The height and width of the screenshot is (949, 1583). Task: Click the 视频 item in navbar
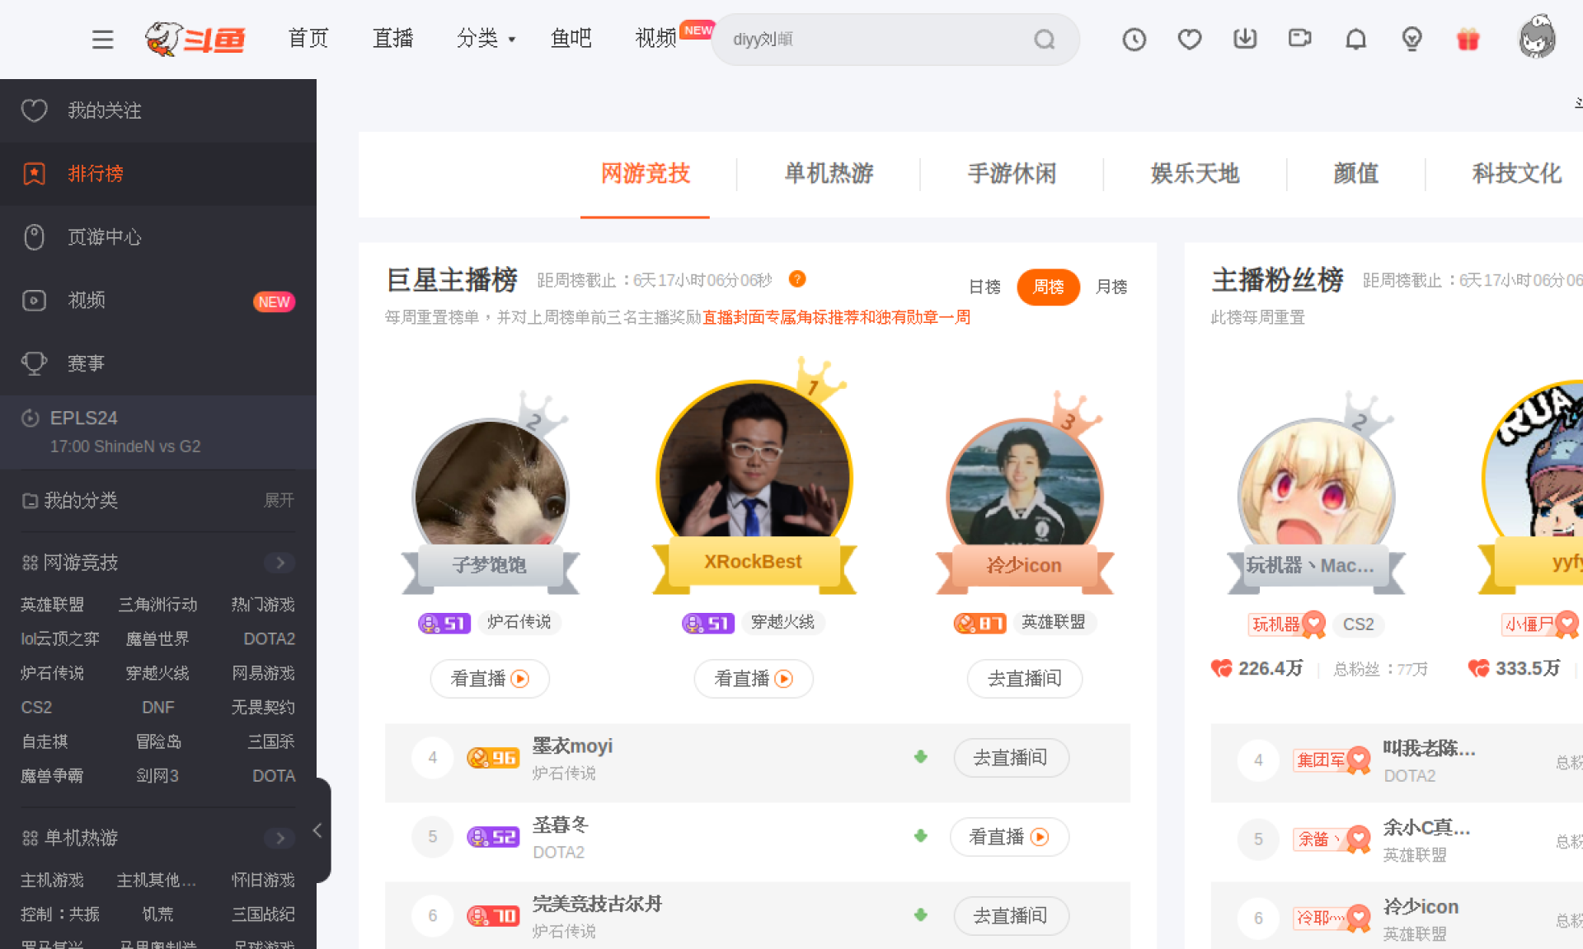point(655,38)
